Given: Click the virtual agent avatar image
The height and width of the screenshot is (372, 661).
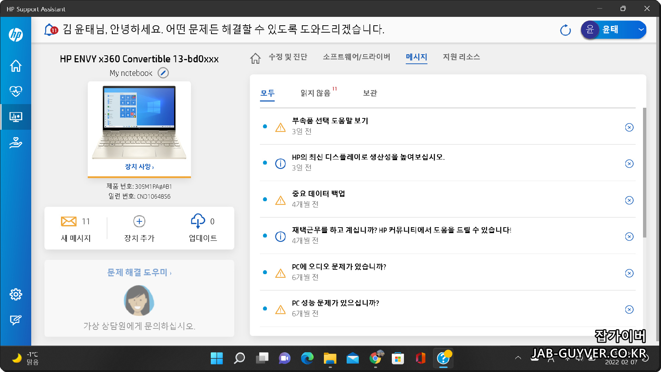Looking at the screenshot, I should click(139, 301).
